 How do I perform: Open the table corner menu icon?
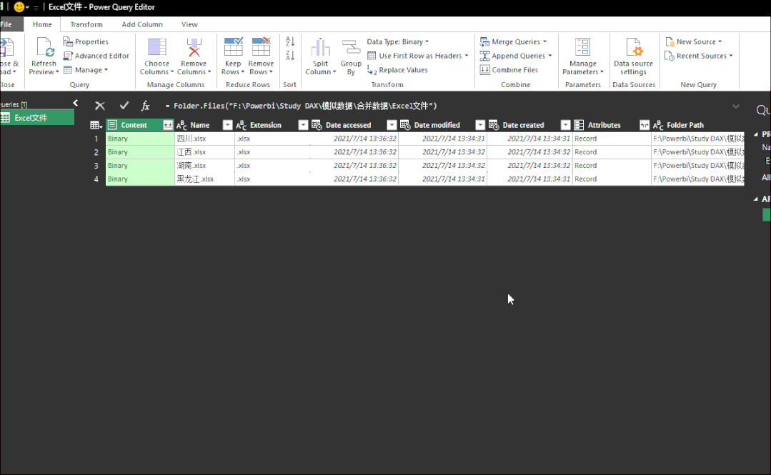pos(96,126)
